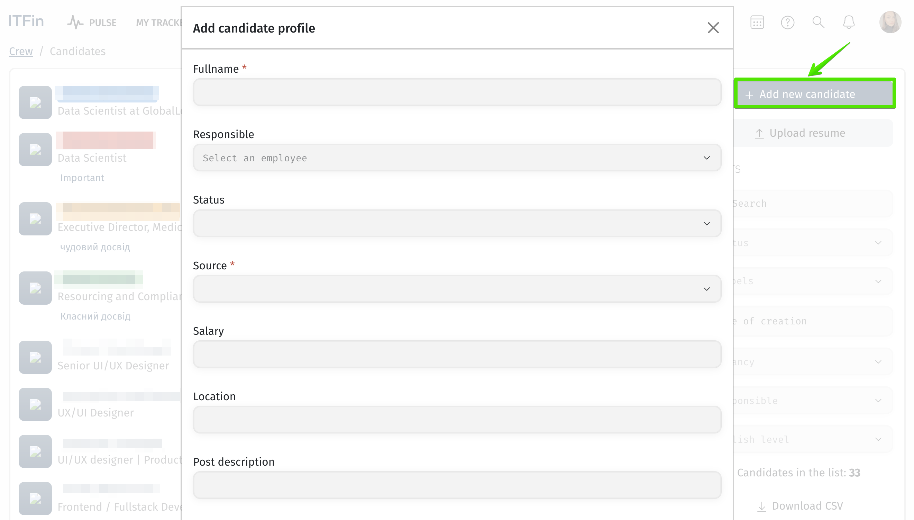The width and height of the screenshot is (914, 520).
Task: Expand the Source dropdown
Action: click(456, 289)
